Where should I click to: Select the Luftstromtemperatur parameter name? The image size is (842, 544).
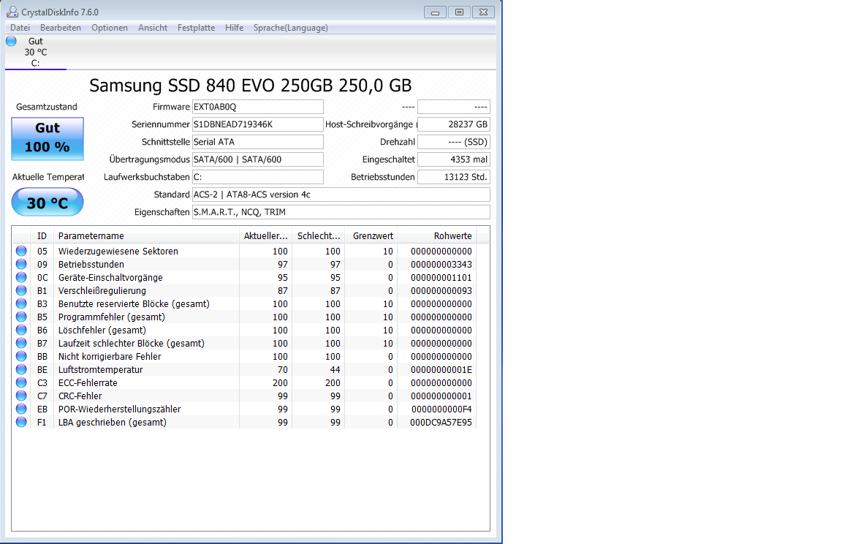(x=100, y=369)
